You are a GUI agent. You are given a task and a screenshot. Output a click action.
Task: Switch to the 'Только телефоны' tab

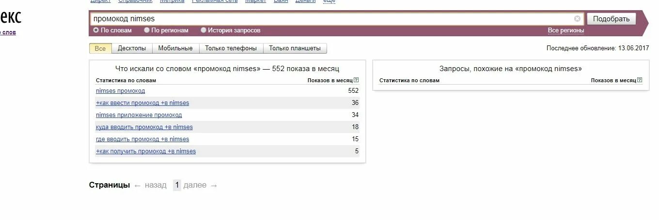231,48
